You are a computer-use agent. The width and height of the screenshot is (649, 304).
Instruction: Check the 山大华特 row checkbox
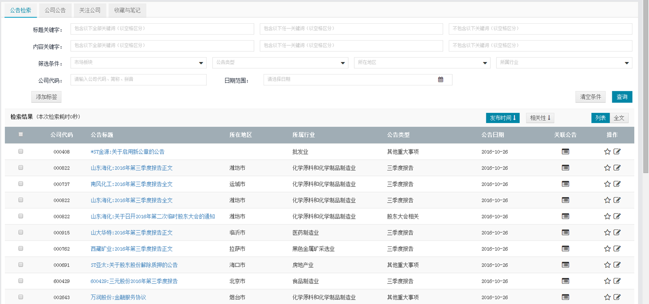[21, 232]
